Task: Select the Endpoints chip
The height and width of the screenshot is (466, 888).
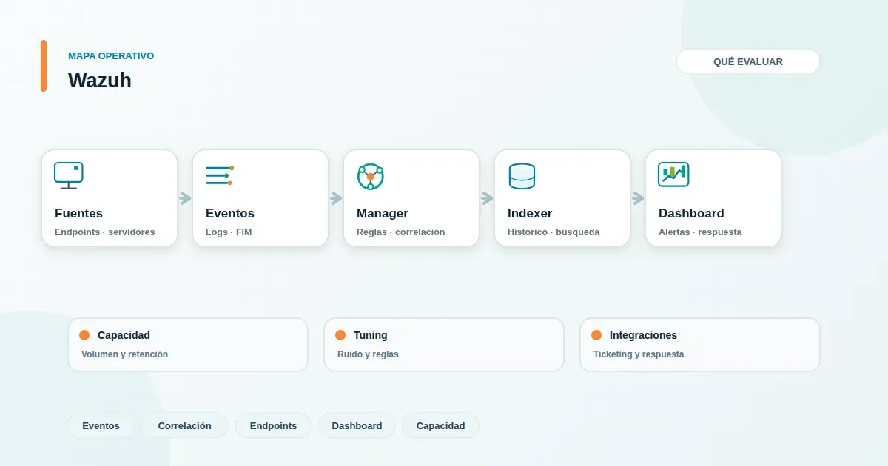Action: click(x=274, y=425)
